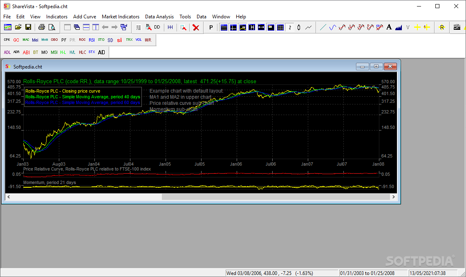
Task: Save chart with floppy disk icon
Action: (28, 27)
